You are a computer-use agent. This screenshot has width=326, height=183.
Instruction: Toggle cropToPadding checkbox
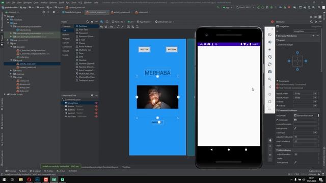(295, 141)
